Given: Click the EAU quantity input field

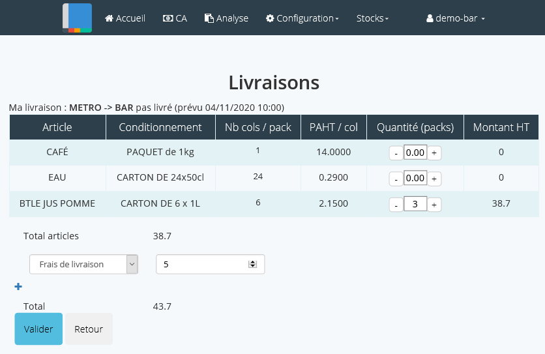Looking at the screenshot, I should [415, 179].
